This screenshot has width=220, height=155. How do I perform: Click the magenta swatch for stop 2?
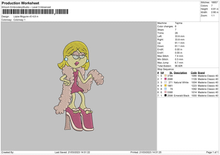coord(165,79)
